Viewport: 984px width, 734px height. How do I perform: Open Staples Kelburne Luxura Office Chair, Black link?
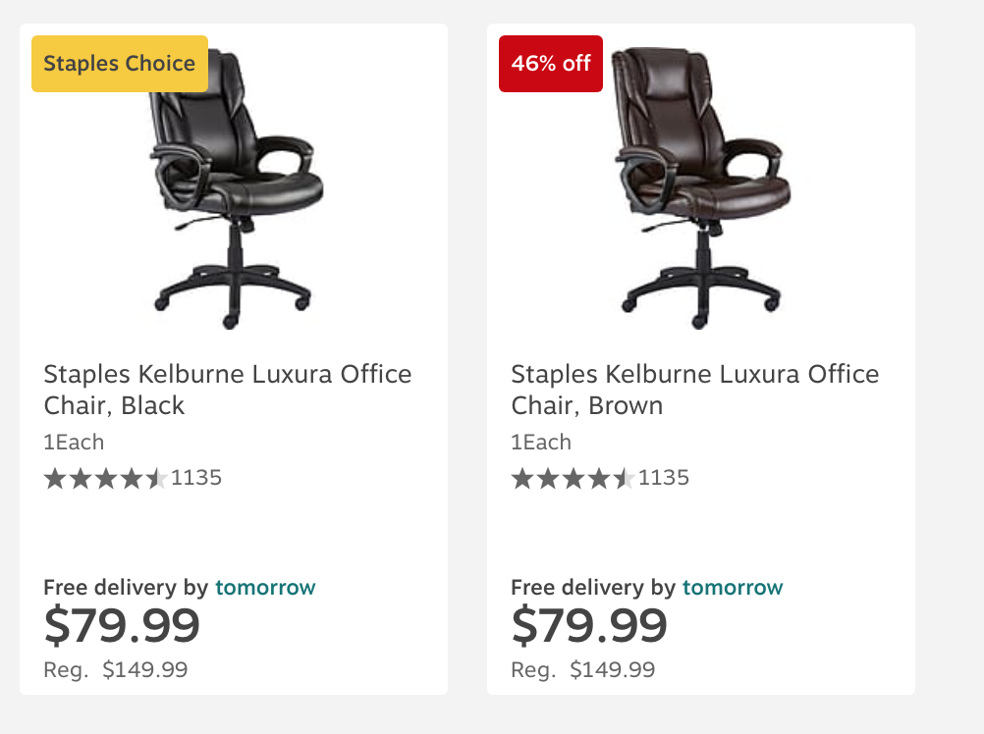(227, 390)
